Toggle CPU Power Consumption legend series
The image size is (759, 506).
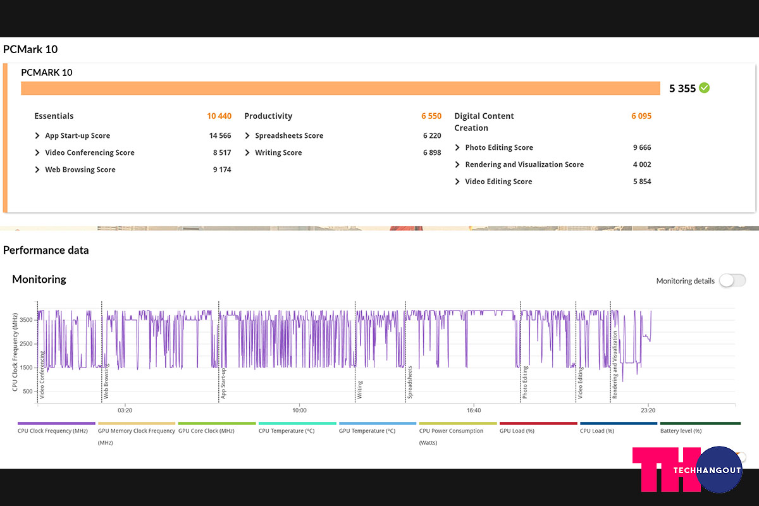coord(458,433)
